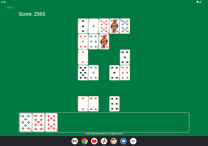Open the app drawer grid icon
Viewport: 208px width, 146px height.
[x=133, y=141]
